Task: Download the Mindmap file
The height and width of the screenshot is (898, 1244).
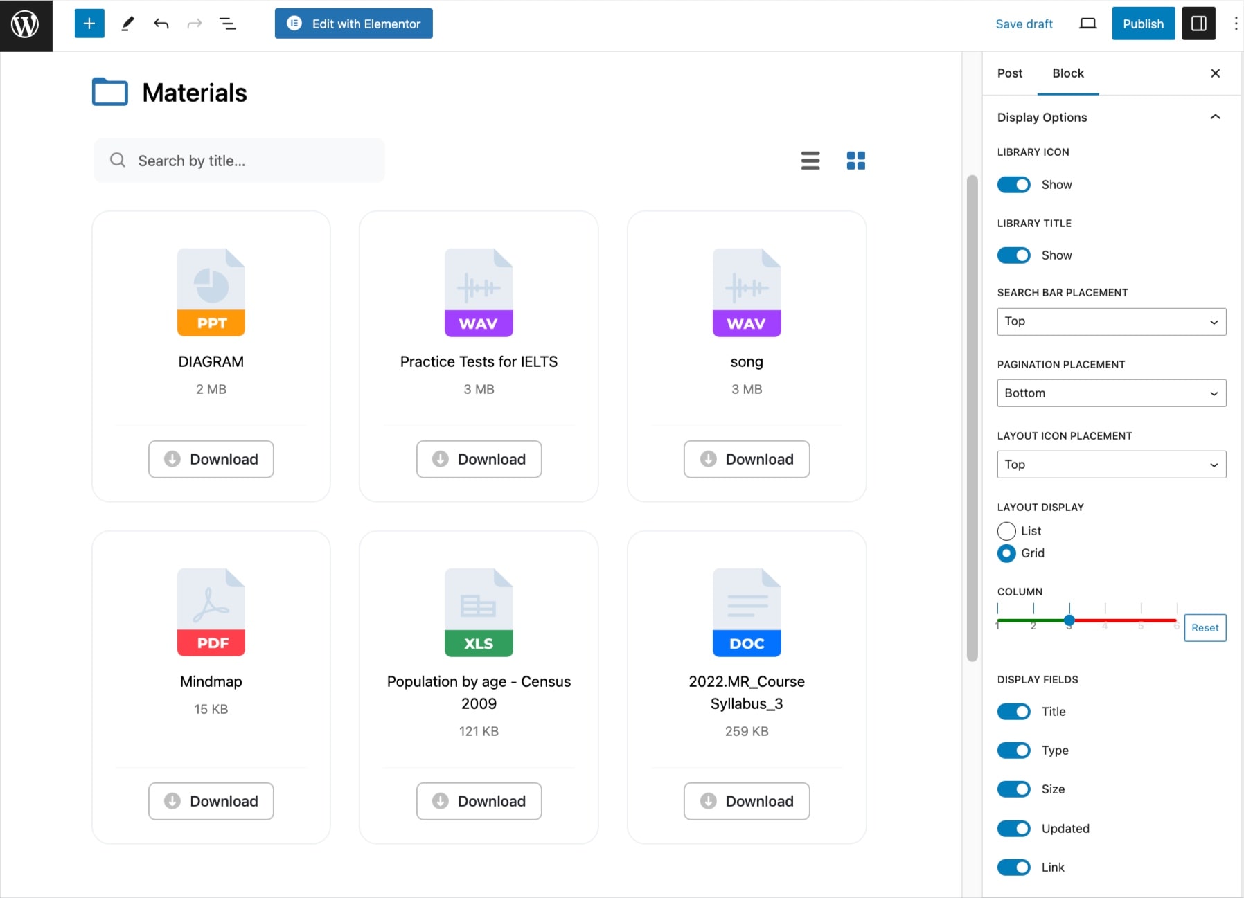Action: click(211, 801)
